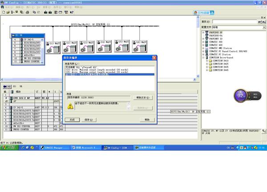Screen dimensions: 267x192
Task: Select SIMATIC PC Station in the catalog
Action: coord(220,54)
